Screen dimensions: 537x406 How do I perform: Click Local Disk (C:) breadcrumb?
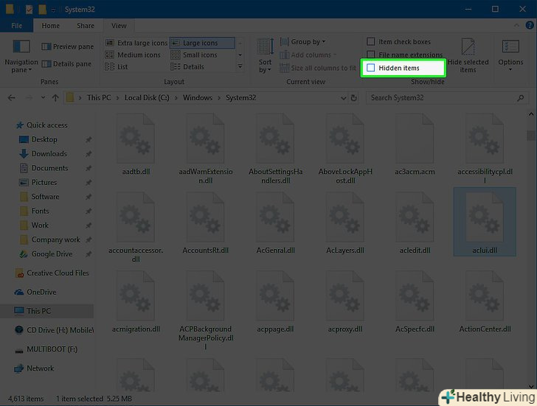click(147, 98)
